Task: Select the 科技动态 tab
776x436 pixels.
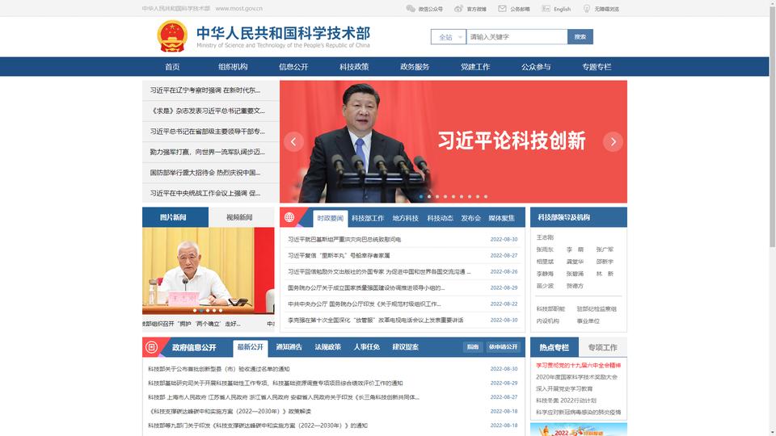Action: 440,218
